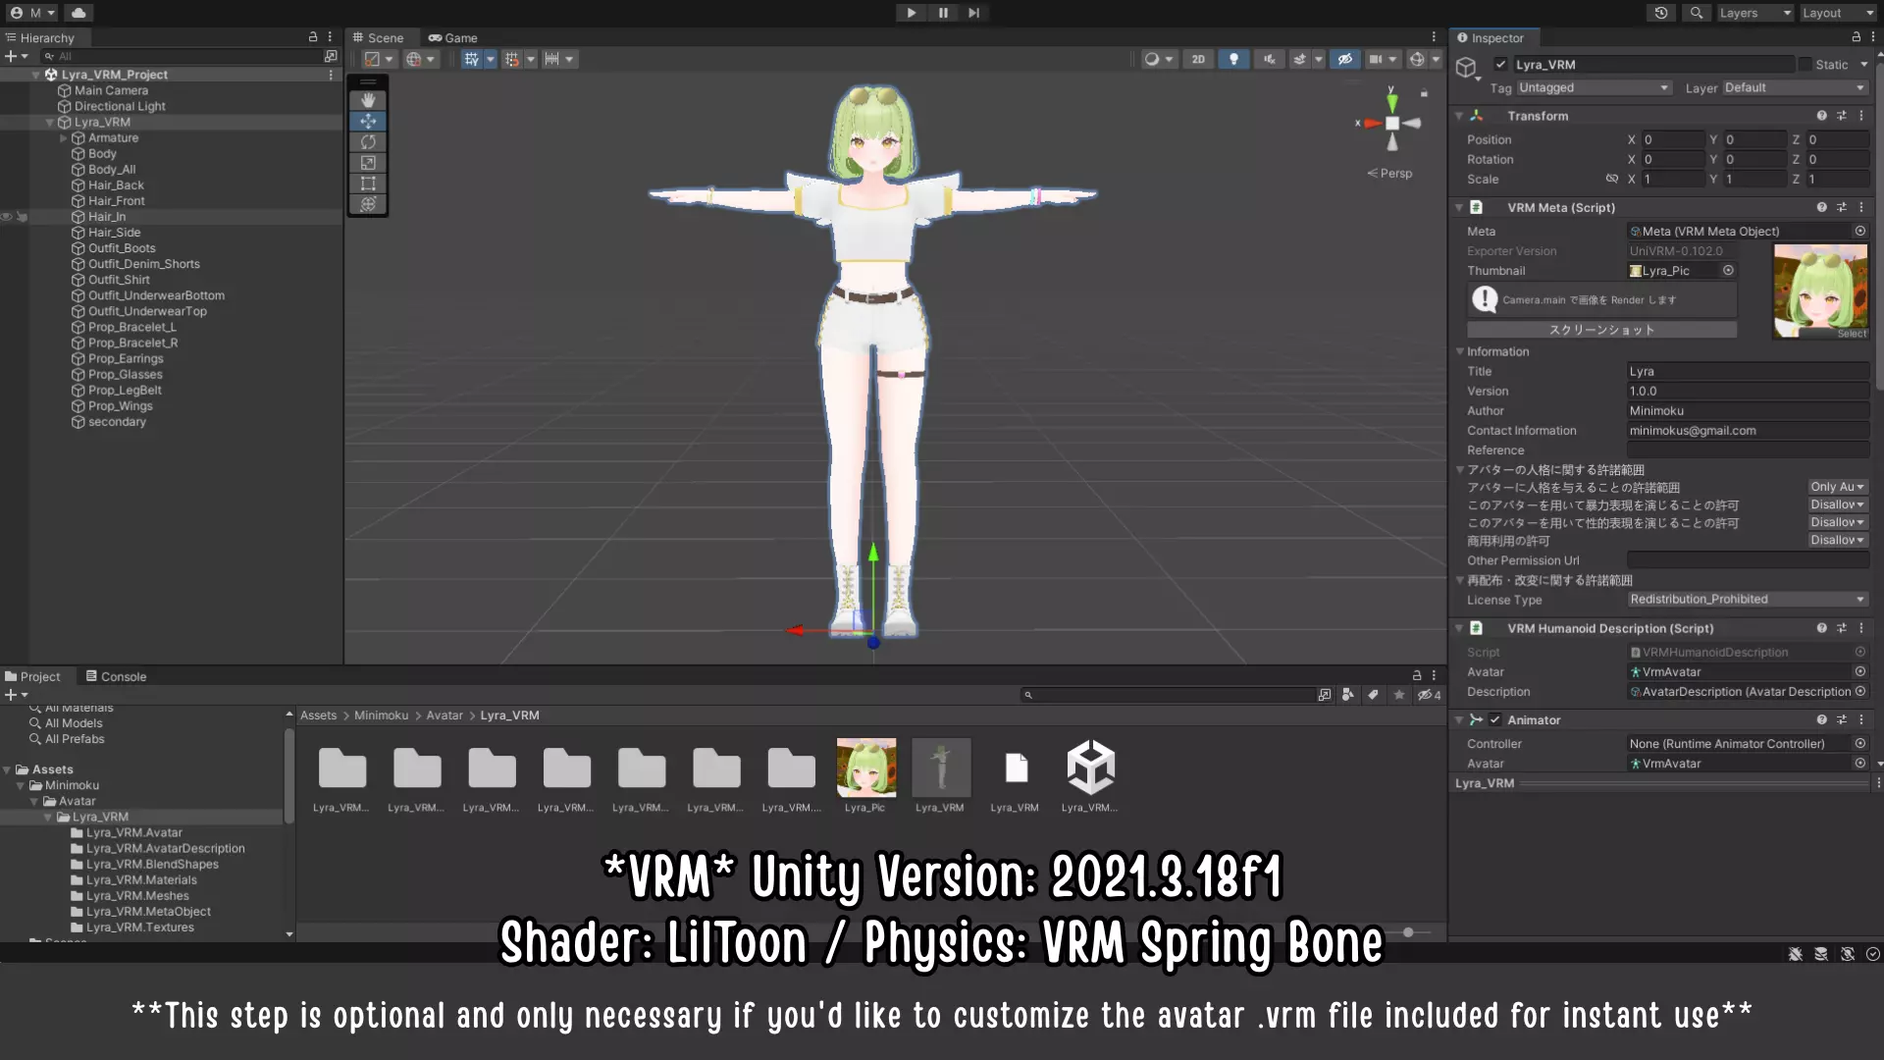The image size is (1884, 1060).
Task: Toggle scene effects (skybox, fog)
Action: [x=1300, y=59]
